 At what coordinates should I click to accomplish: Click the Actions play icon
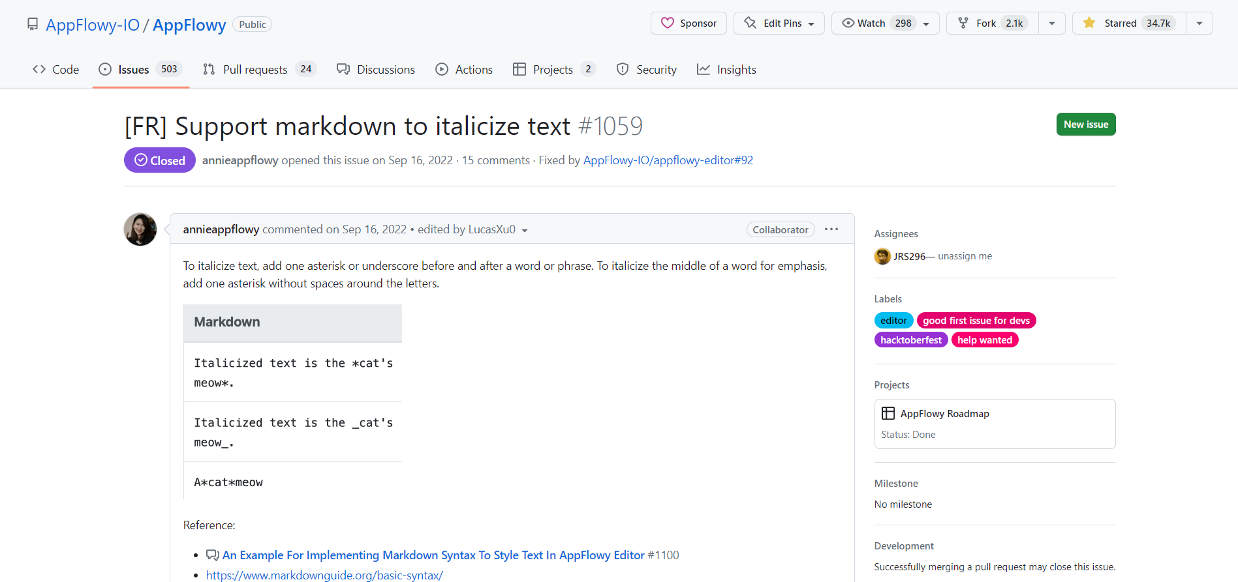442,69
